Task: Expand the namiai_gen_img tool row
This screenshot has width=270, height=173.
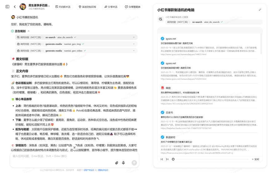Action: coord(76,44)
